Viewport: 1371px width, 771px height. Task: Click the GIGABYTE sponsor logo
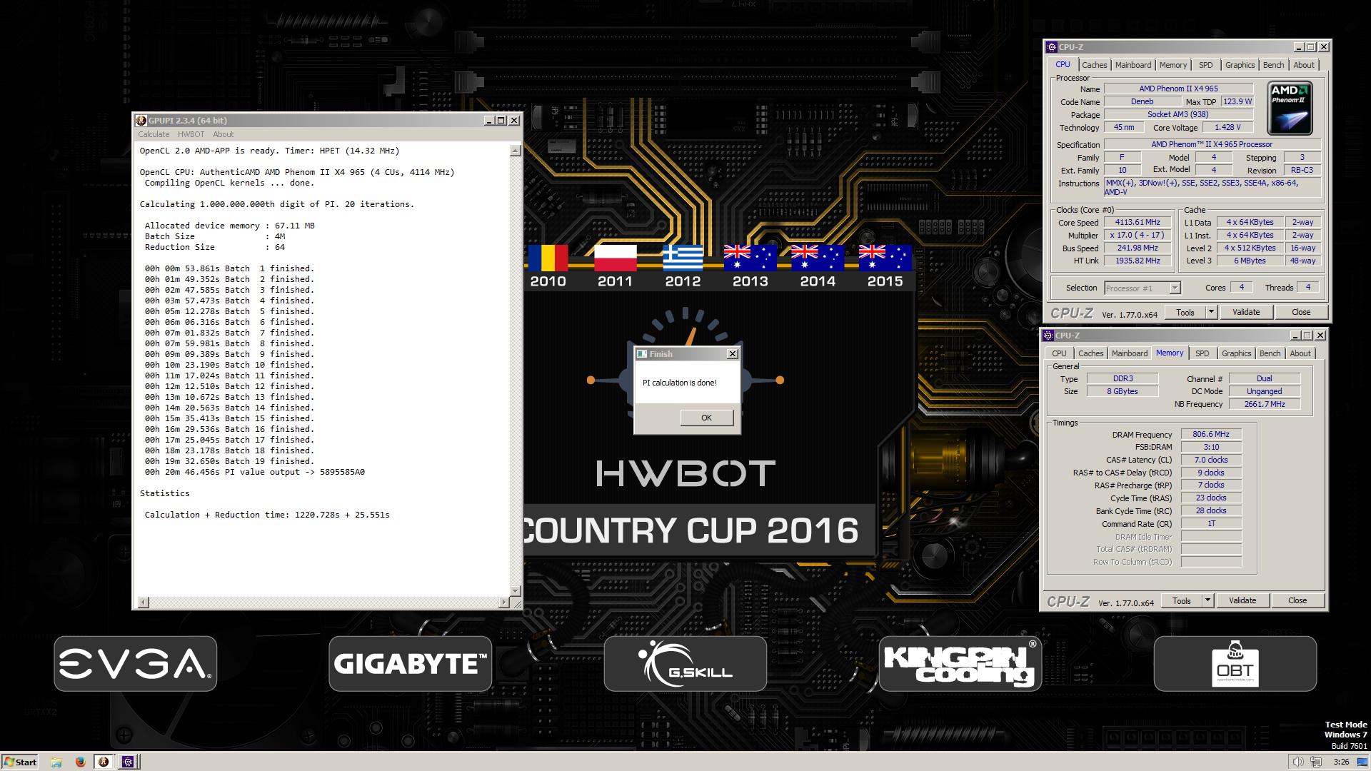point(411,664)
